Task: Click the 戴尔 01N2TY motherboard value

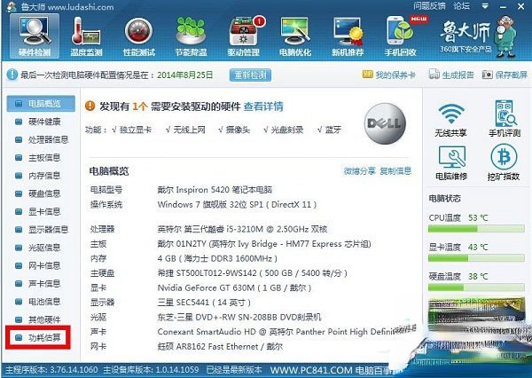Action: pos(264,244)
